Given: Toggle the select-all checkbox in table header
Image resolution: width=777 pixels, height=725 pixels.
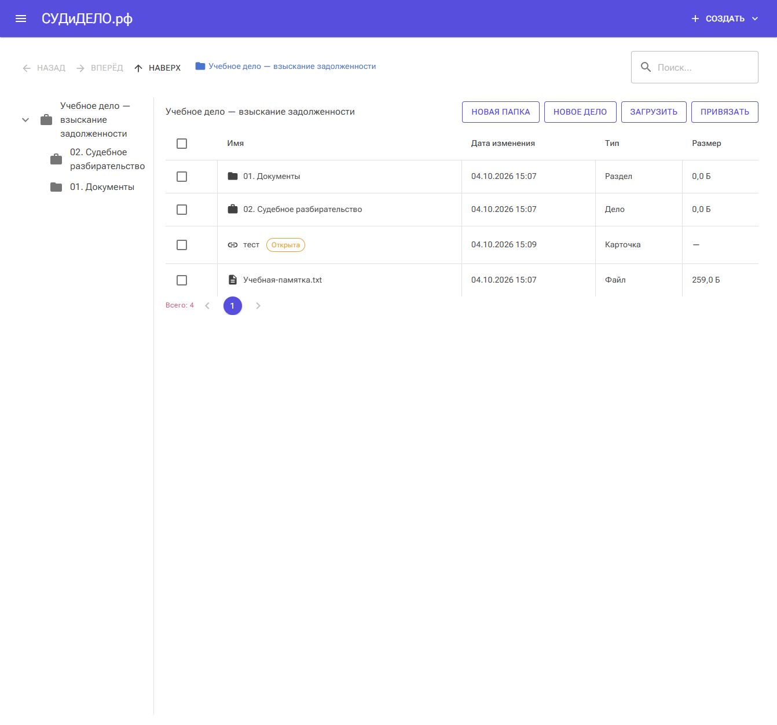Looking at the screenshot, I should point(182,144).
